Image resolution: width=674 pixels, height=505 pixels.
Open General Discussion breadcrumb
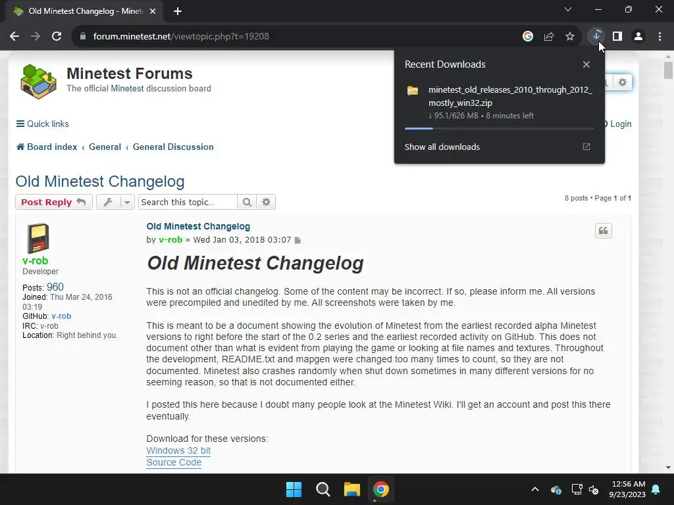tap(173, 147)
